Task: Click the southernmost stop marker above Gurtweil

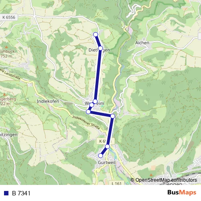Action: click(x=100, y=156)
